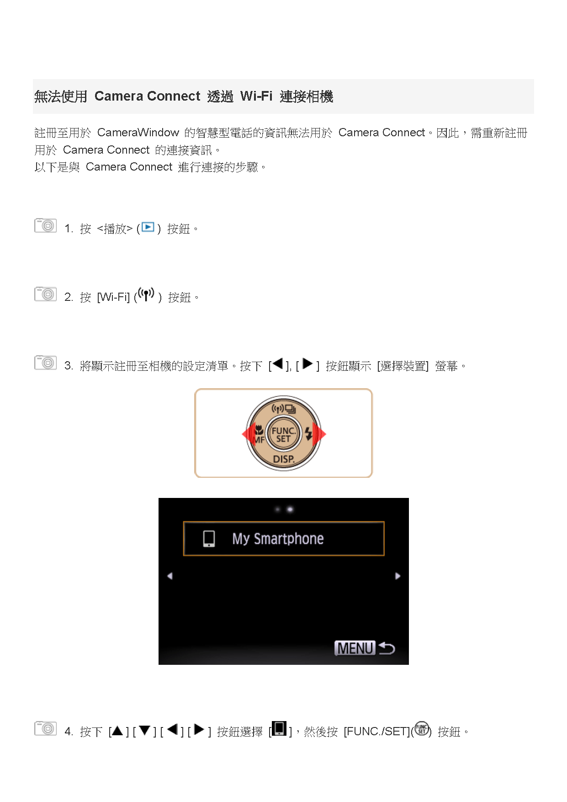567x802 pixels.
Task: Click the left white arrow on camera screen
Action: tap(170, 576)
